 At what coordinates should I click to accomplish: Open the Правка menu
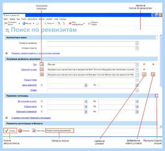point(12,19)
